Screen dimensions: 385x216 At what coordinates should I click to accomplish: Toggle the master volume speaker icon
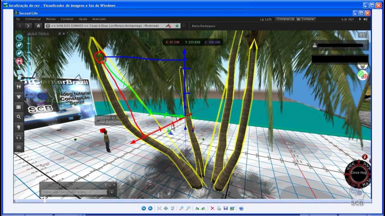point(365,19)
